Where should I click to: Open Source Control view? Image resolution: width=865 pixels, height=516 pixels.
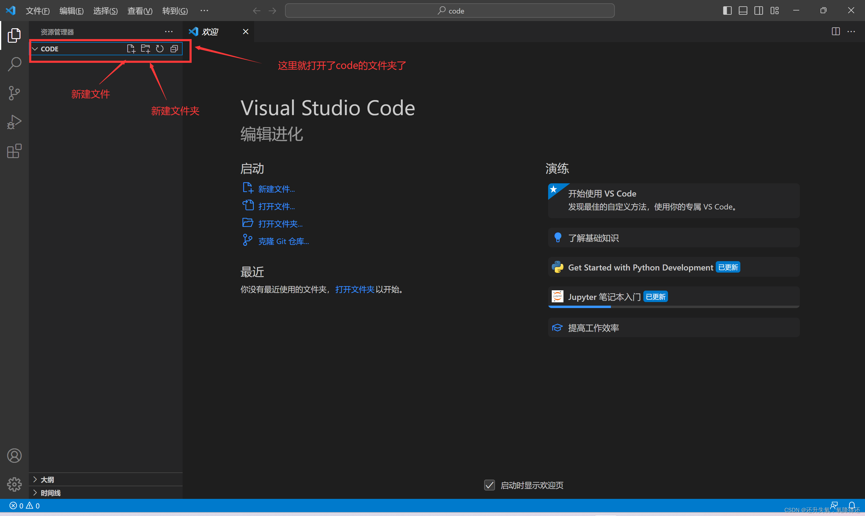pos(14,93)
